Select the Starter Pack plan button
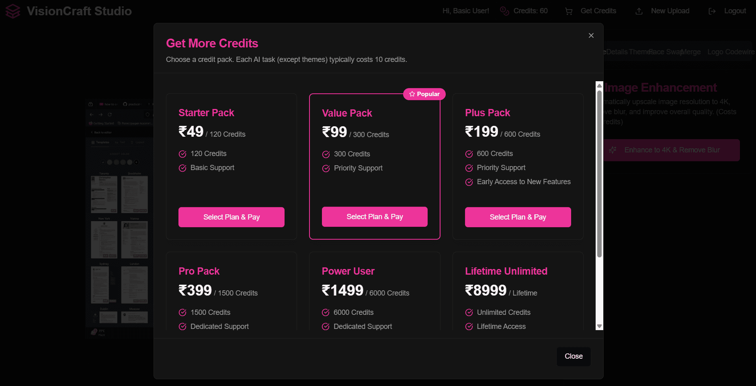Image resolution: width=756 pixels, height=386 pixels. coord(232,217)
